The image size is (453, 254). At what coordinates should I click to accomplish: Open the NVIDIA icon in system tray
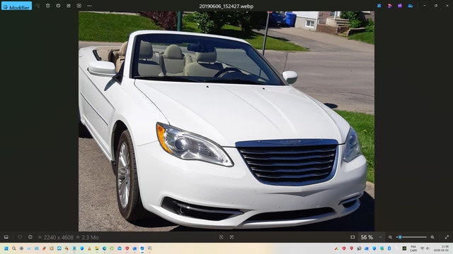(404, 248)
